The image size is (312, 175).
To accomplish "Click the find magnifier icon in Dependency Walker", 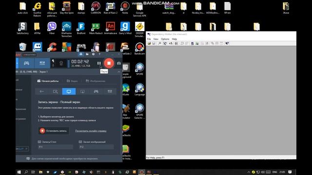I will (159, 43).
